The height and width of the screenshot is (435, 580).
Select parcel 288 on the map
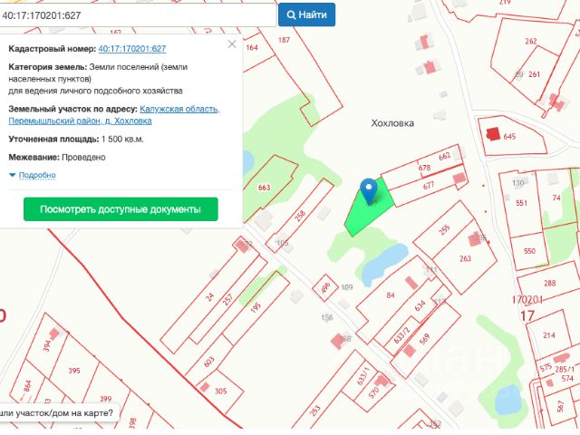549,284
